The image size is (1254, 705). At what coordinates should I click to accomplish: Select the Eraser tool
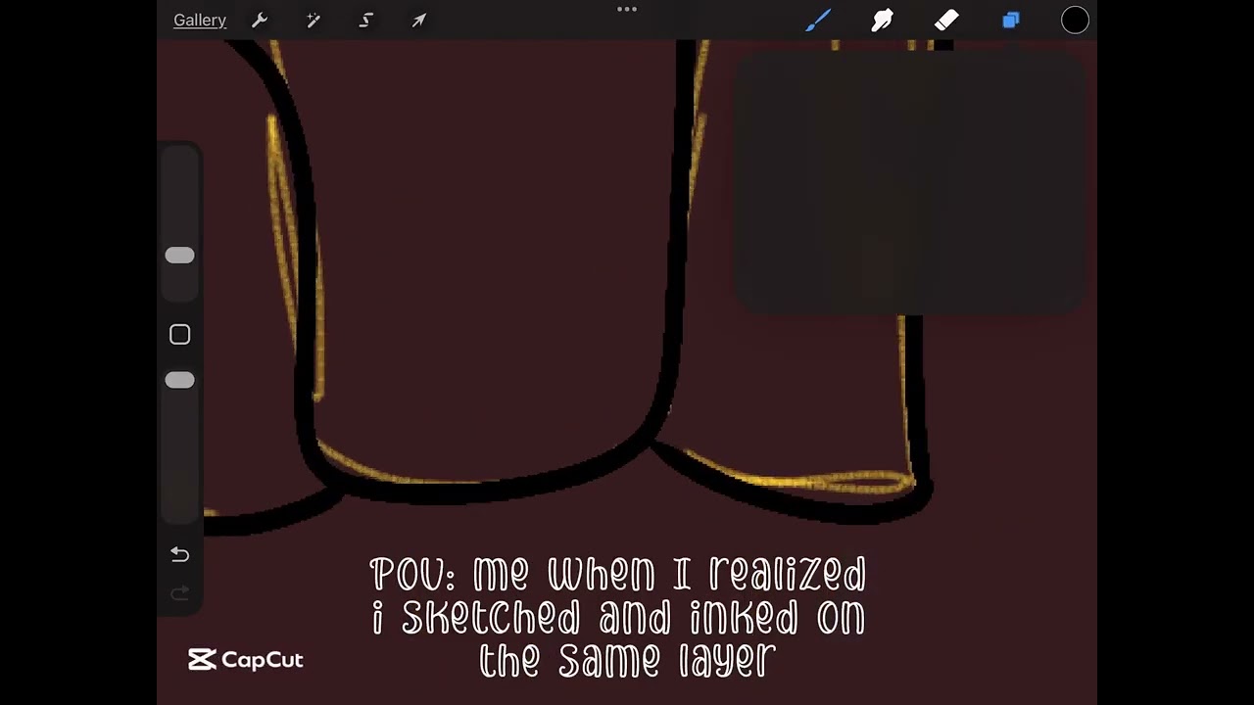click(946, 21)
